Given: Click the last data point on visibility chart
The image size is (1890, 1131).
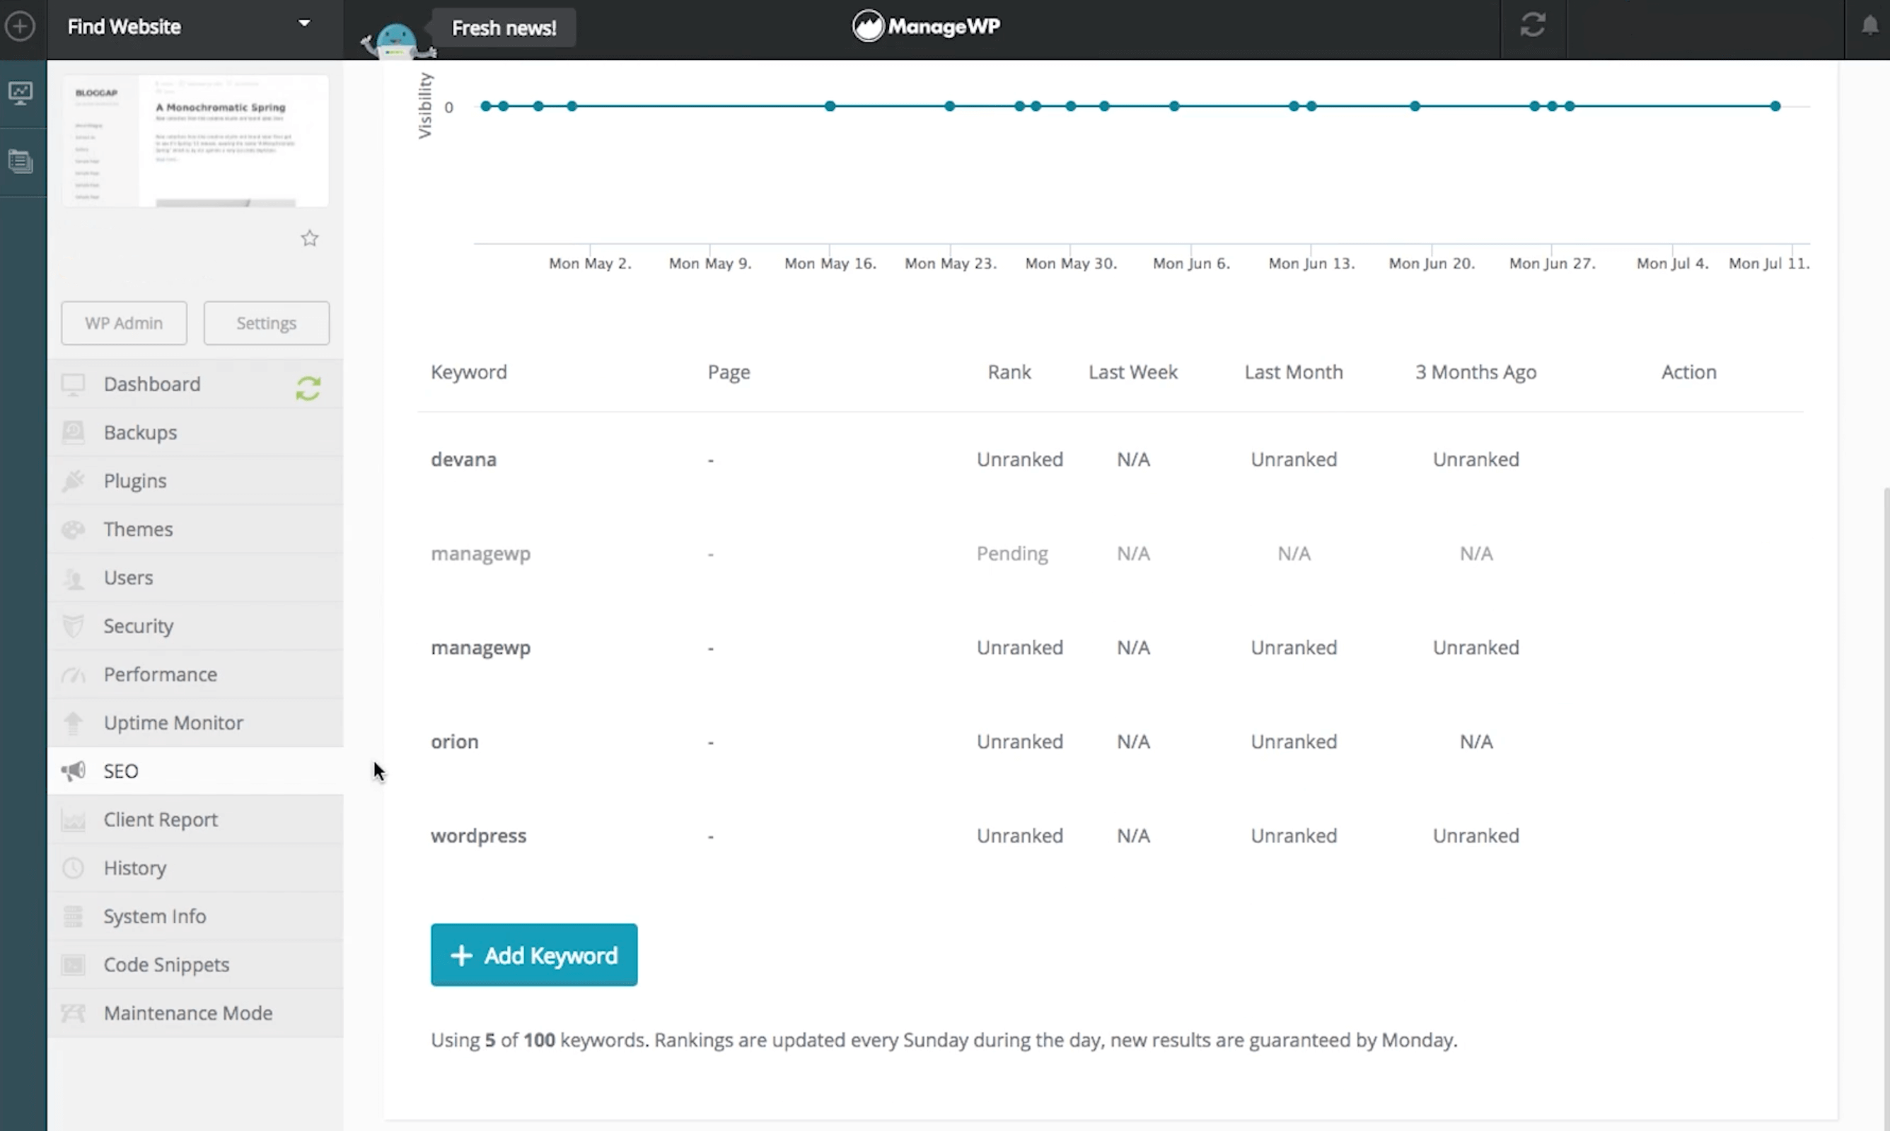Looking at the screenshot, I should coord(1775,106).
